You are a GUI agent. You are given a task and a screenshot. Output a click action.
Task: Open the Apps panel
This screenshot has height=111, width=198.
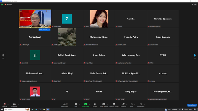[x=131, y=105]
